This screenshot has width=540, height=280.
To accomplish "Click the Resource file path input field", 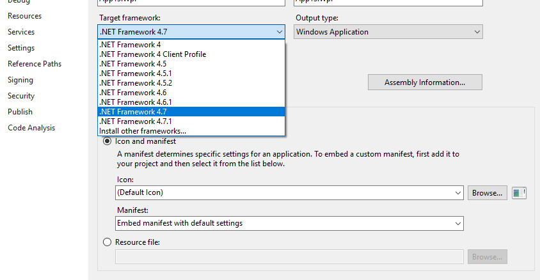I will click(x=289, y=257).
